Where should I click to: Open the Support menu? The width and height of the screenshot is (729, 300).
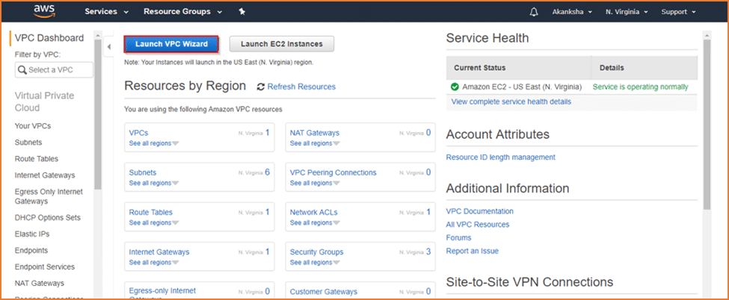point(678,12)
